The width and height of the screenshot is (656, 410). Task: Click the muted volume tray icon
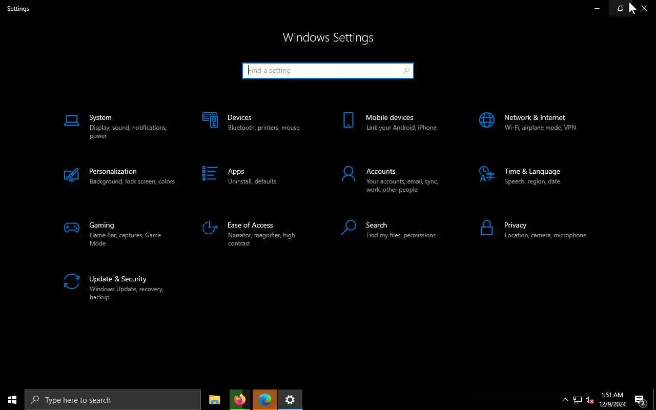(x=590, y=400)
